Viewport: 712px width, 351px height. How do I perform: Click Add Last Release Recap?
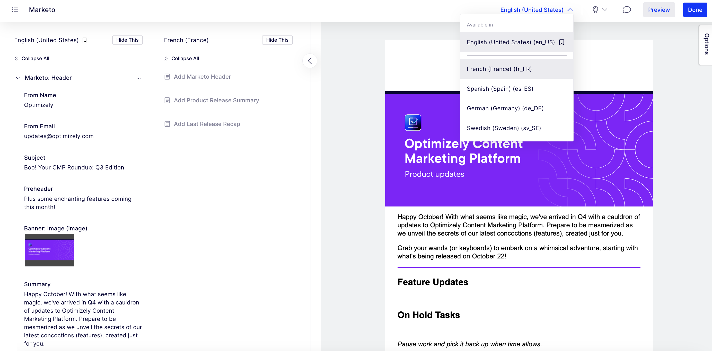pyautogui.click(x=202, y=124)
